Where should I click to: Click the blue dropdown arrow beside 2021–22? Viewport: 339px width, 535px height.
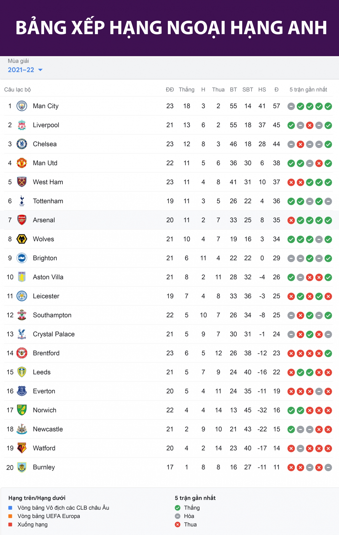point(40,70)
